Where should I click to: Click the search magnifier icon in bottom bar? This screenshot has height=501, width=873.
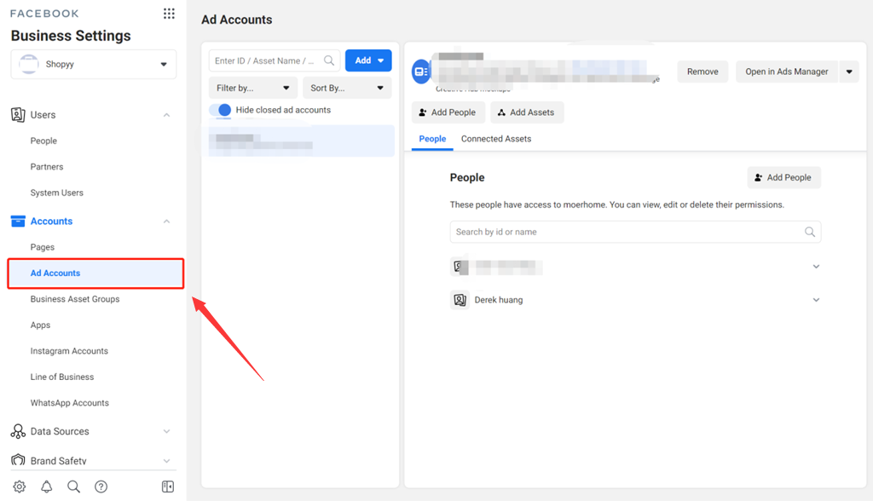pyautogui.click(x=74, y=487)
